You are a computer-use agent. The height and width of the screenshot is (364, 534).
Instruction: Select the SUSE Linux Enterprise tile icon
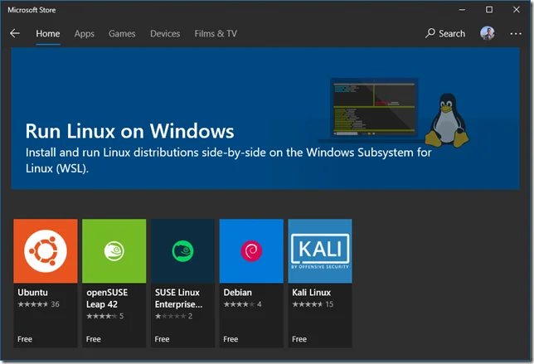[182, 251]
